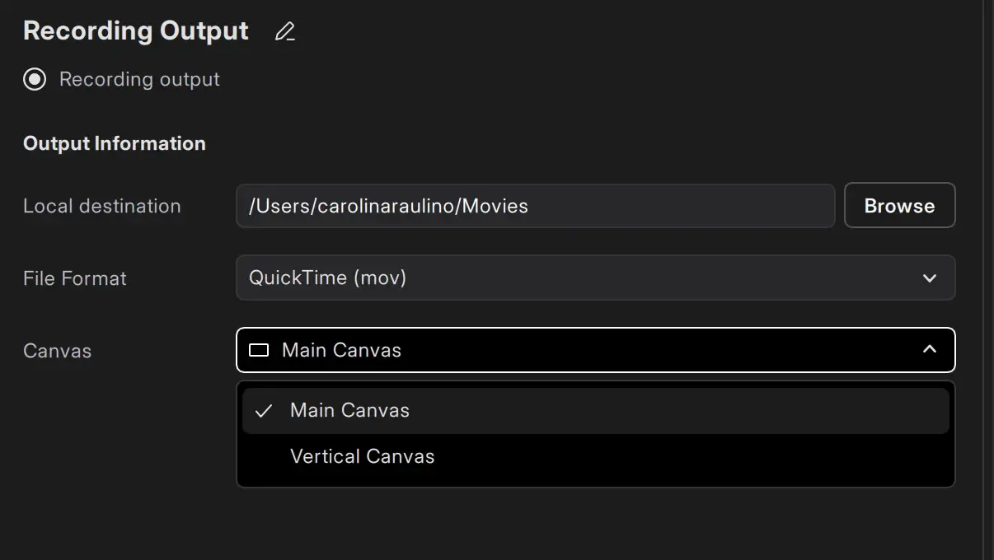This screenshot has width=994, height=560.
Task: Select the Recording output radio button
Action: (x=35, y=80)
